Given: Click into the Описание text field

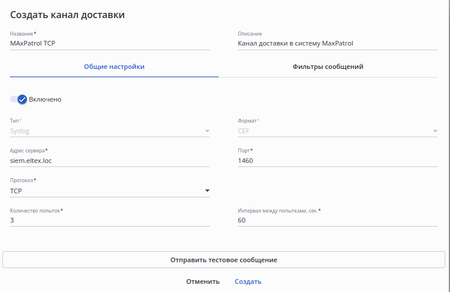Looking at the screenshot, I should [337, 43].
